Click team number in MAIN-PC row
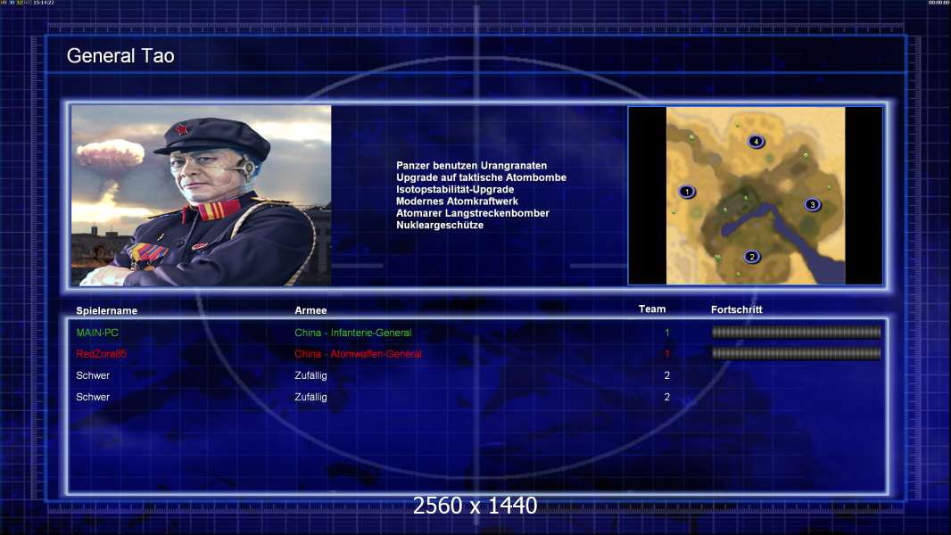Image resolution: width=951 pixels, height=535 pixels. [667, 333]
